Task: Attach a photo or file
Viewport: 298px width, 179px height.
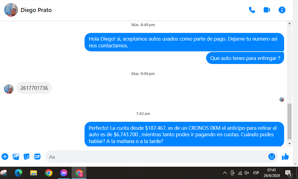Action: coord(16,157)
